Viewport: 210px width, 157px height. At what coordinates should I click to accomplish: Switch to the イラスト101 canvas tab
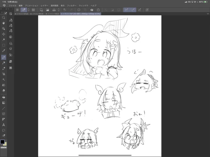point(22,14)
